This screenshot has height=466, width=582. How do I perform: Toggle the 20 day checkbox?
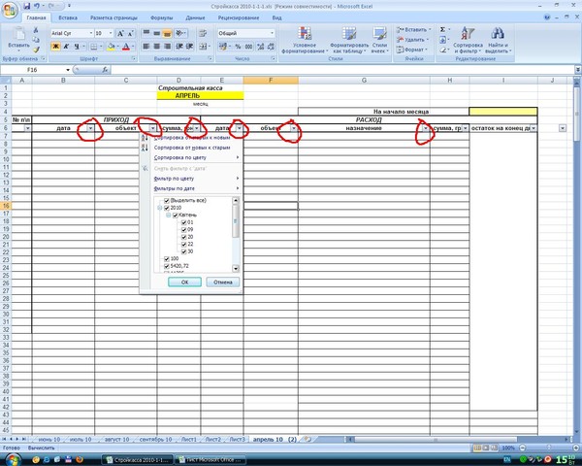click(x=183, y=237)
